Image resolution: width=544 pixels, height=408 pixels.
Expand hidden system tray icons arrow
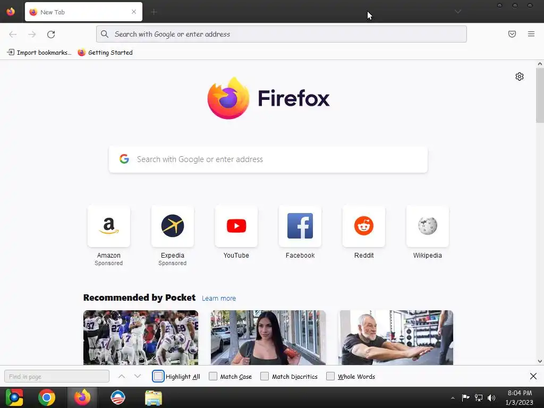(x=453, y=398)
